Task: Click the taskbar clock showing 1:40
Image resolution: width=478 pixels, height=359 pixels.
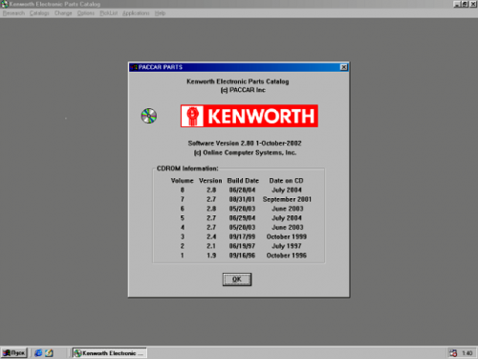Action: pyautogui.click(x=467, y=353)
